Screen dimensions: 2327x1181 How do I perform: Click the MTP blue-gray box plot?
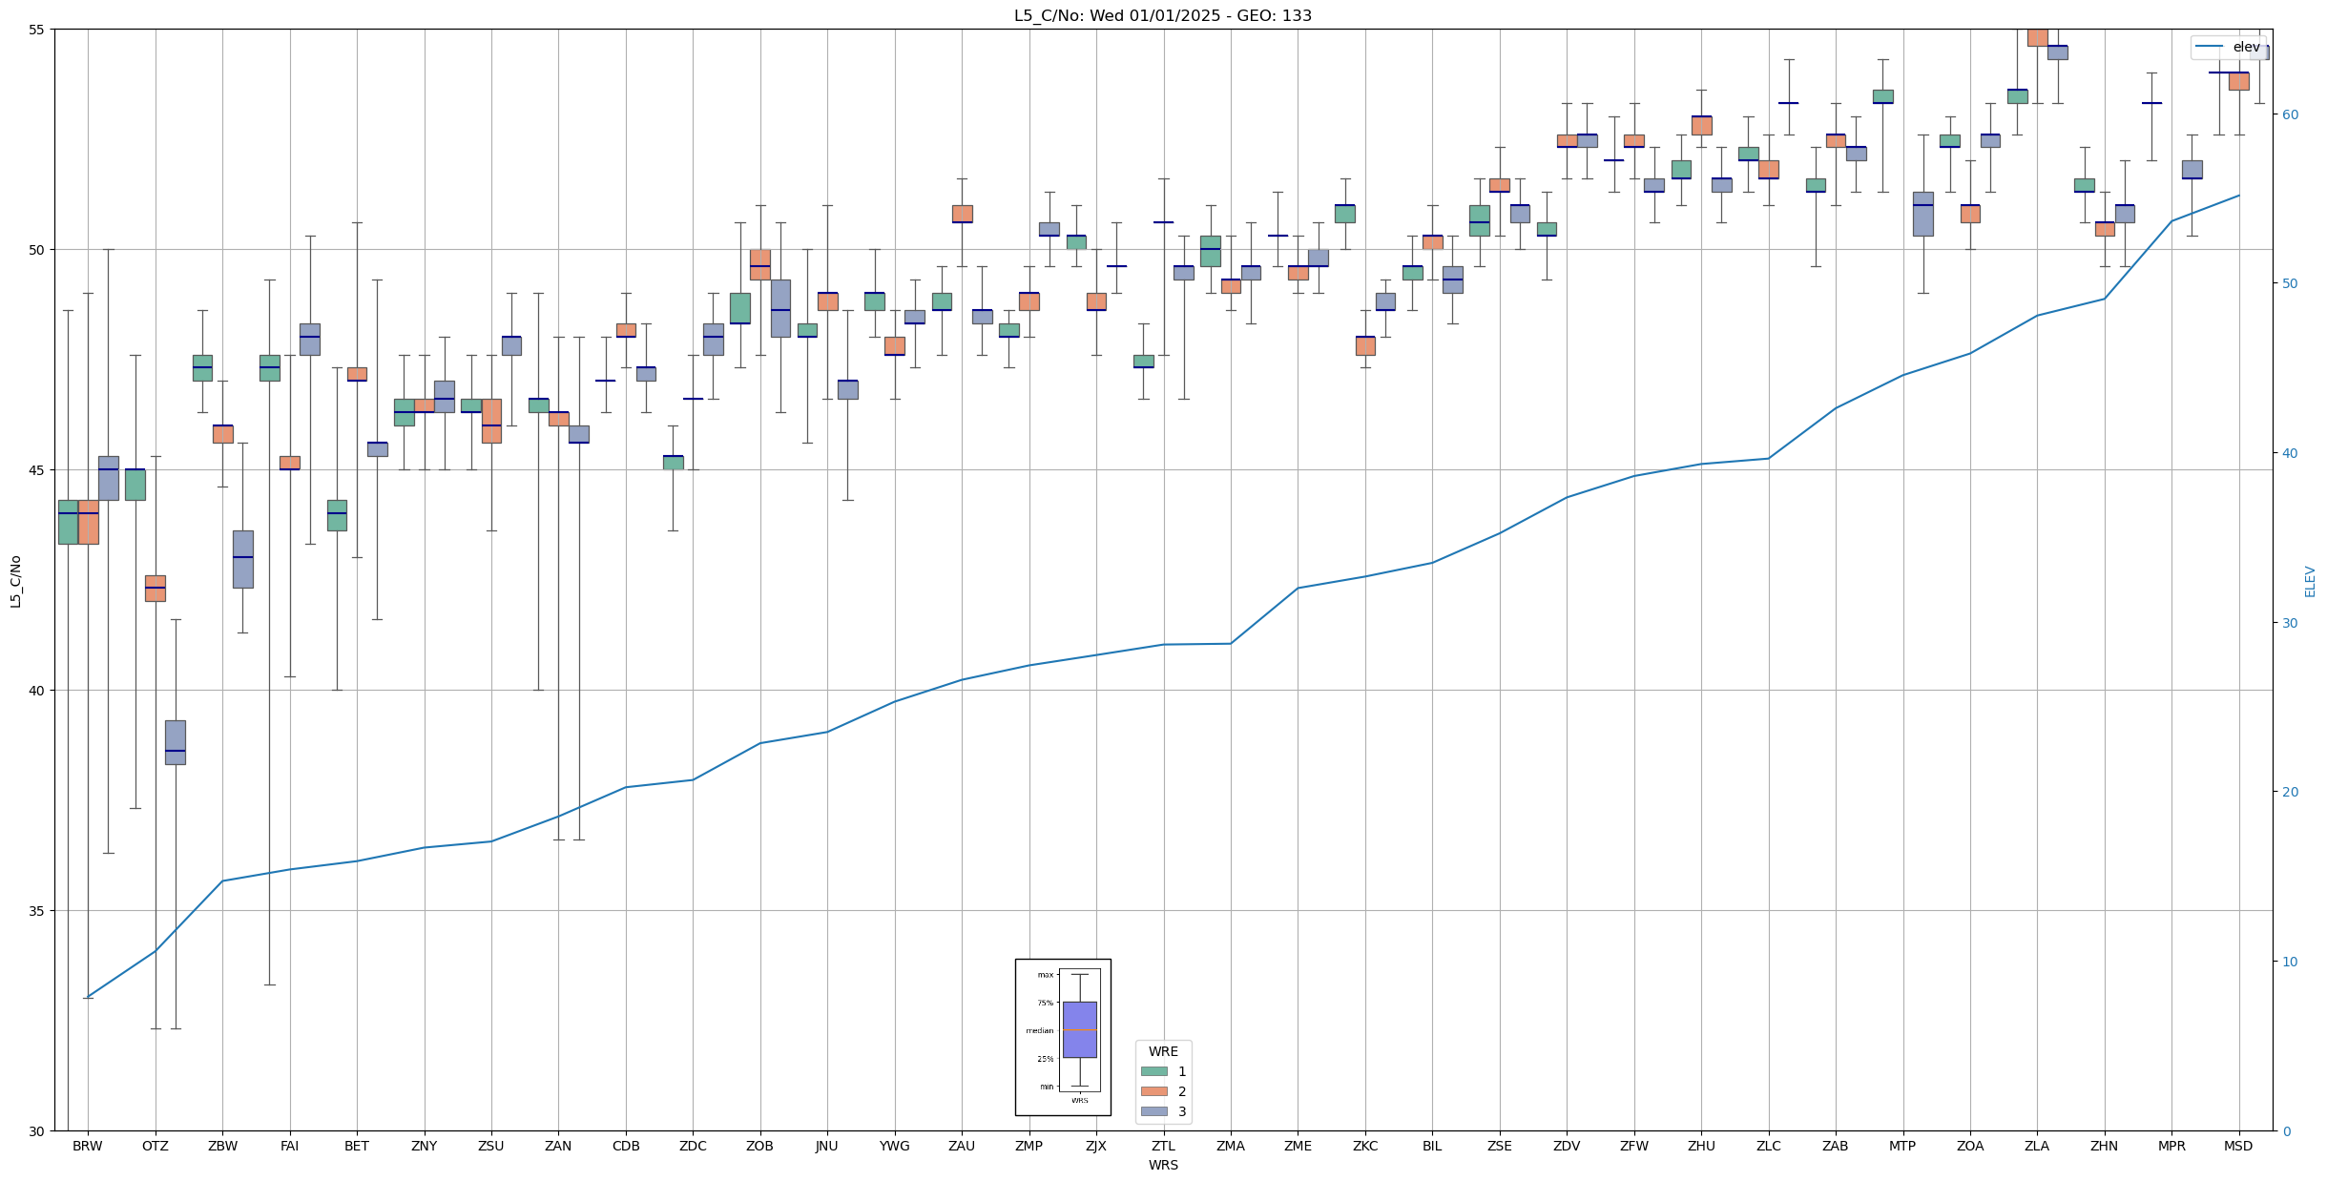(1922, 214)
